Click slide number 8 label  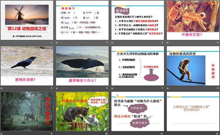(x=218, y=88)
